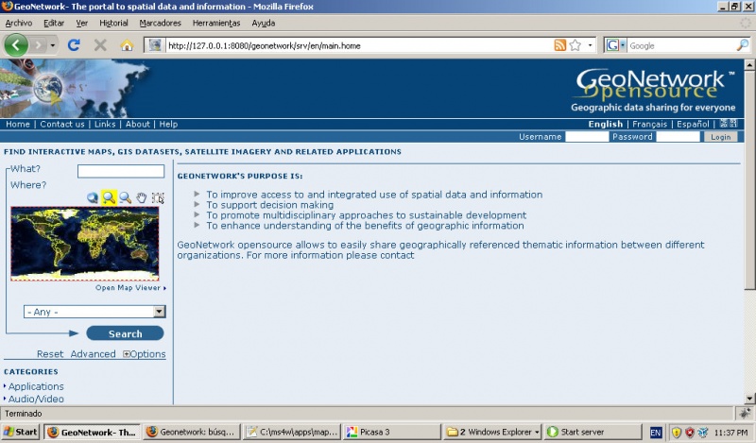Select the zoom out map tool
756x443 pixels.
click(125, 197)
